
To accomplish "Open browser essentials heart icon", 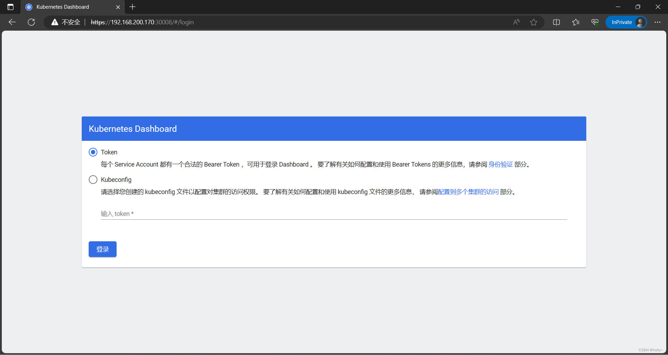I will 595,22.
